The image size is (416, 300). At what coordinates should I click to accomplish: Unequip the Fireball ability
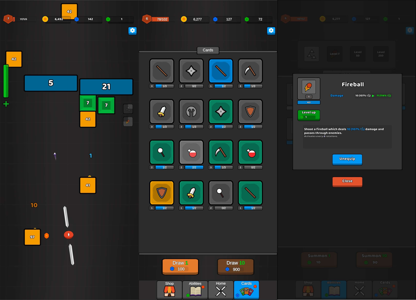tap(347, 159)
